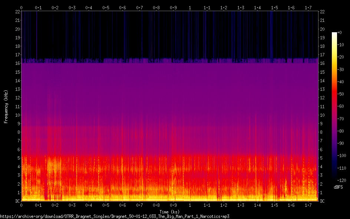Click the 'Time (ks)' axis label
Image resolution: width=350 pixels, height=219 pixels.
coord(169,212)
